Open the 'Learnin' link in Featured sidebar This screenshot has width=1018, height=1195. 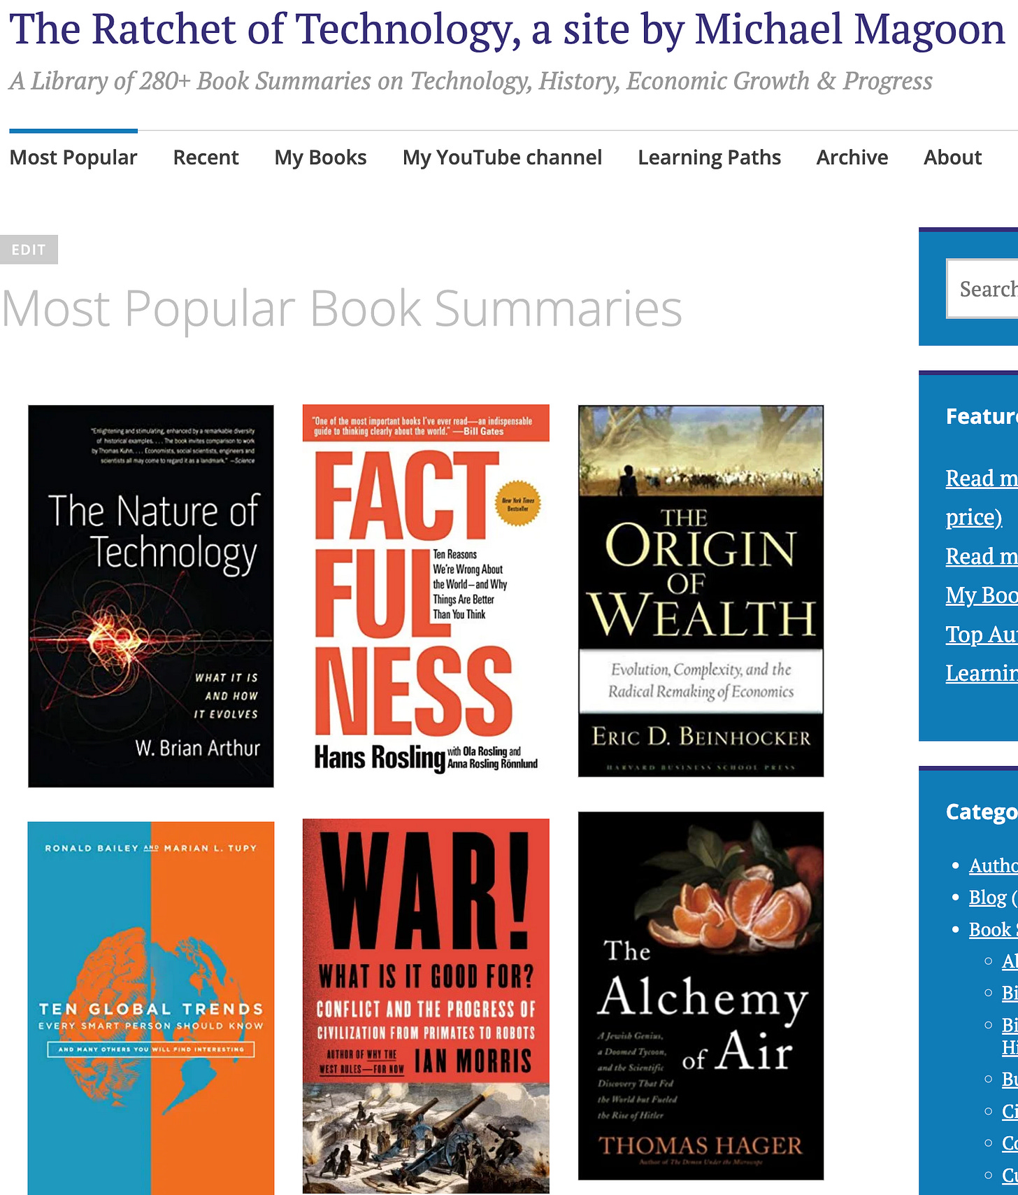(982, 673)
